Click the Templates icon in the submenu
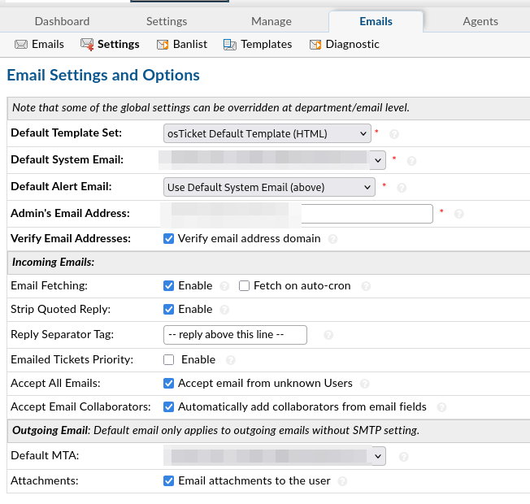 [x=230, y=45]
